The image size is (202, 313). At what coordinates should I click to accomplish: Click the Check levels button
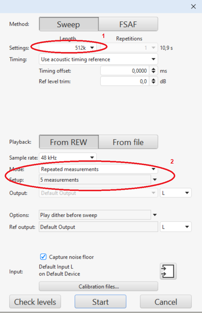(35, 302)
